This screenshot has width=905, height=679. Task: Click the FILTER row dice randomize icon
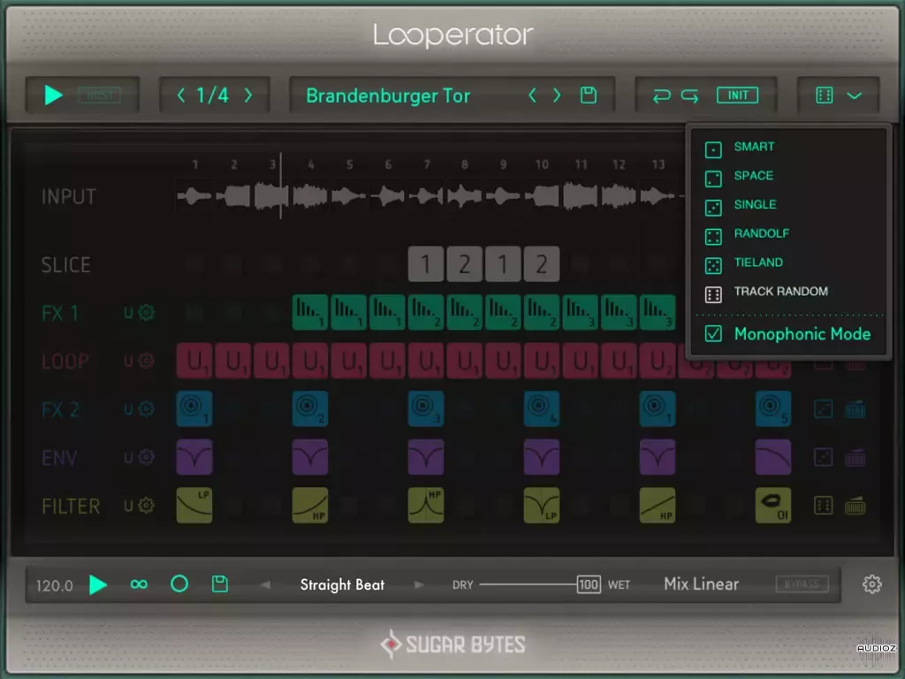(x=823, y=506)
